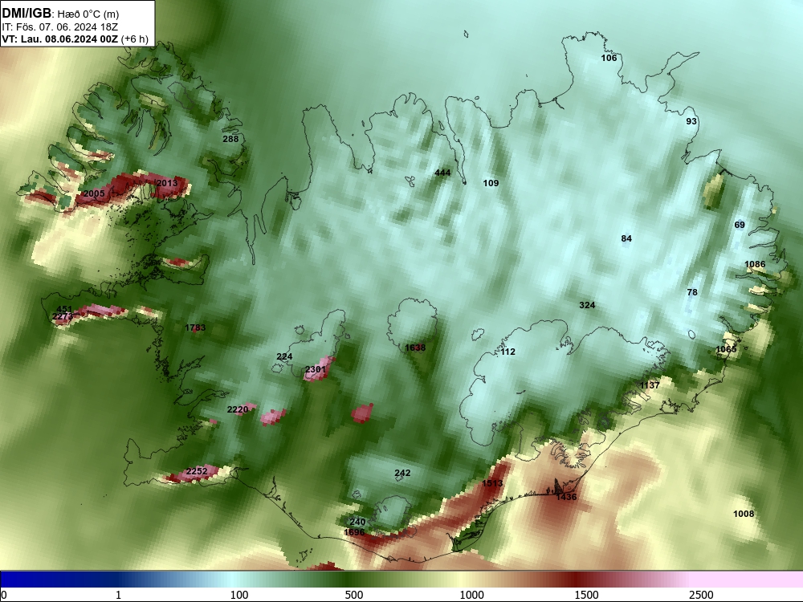Select the 288 height label
This screenshot has height=602, width=803.
pos(230,139)
